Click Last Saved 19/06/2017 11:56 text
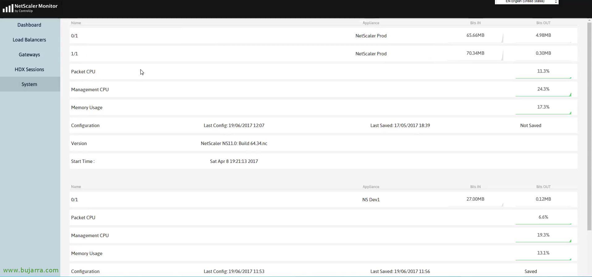592x277 pixels. pyautogui.click(x=400, y=271)
